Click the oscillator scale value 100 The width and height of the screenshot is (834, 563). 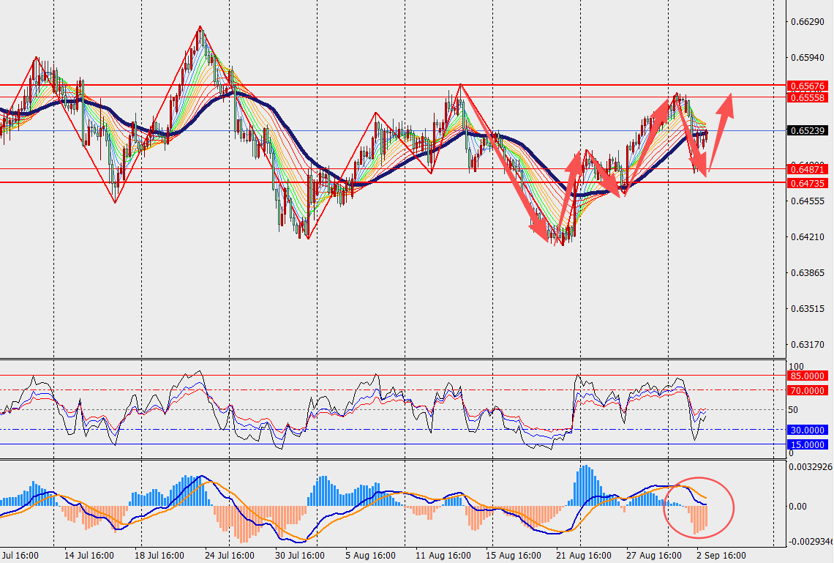point(796,367)
